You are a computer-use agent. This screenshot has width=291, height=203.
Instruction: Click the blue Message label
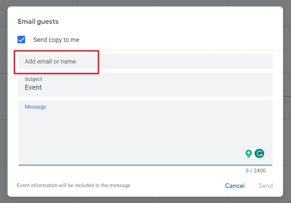click(x=35, y=107)
